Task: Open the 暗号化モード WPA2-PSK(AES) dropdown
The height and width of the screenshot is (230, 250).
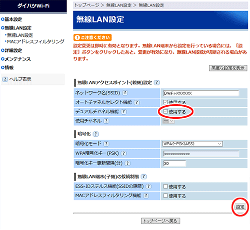Action: click(x=192, y=144)
